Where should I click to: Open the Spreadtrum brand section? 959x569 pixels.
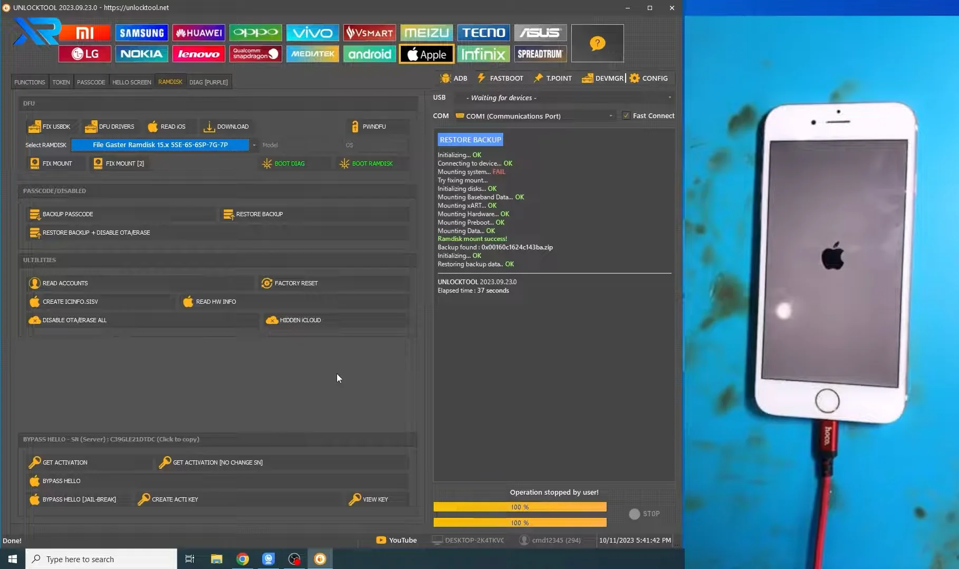click(541, 54)
